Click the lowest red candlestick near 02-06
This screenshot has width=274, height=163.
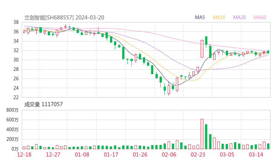coord(169,89)
